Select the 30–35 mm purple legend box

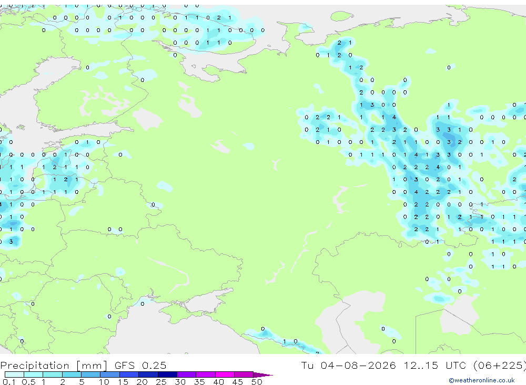coord(187,374)
